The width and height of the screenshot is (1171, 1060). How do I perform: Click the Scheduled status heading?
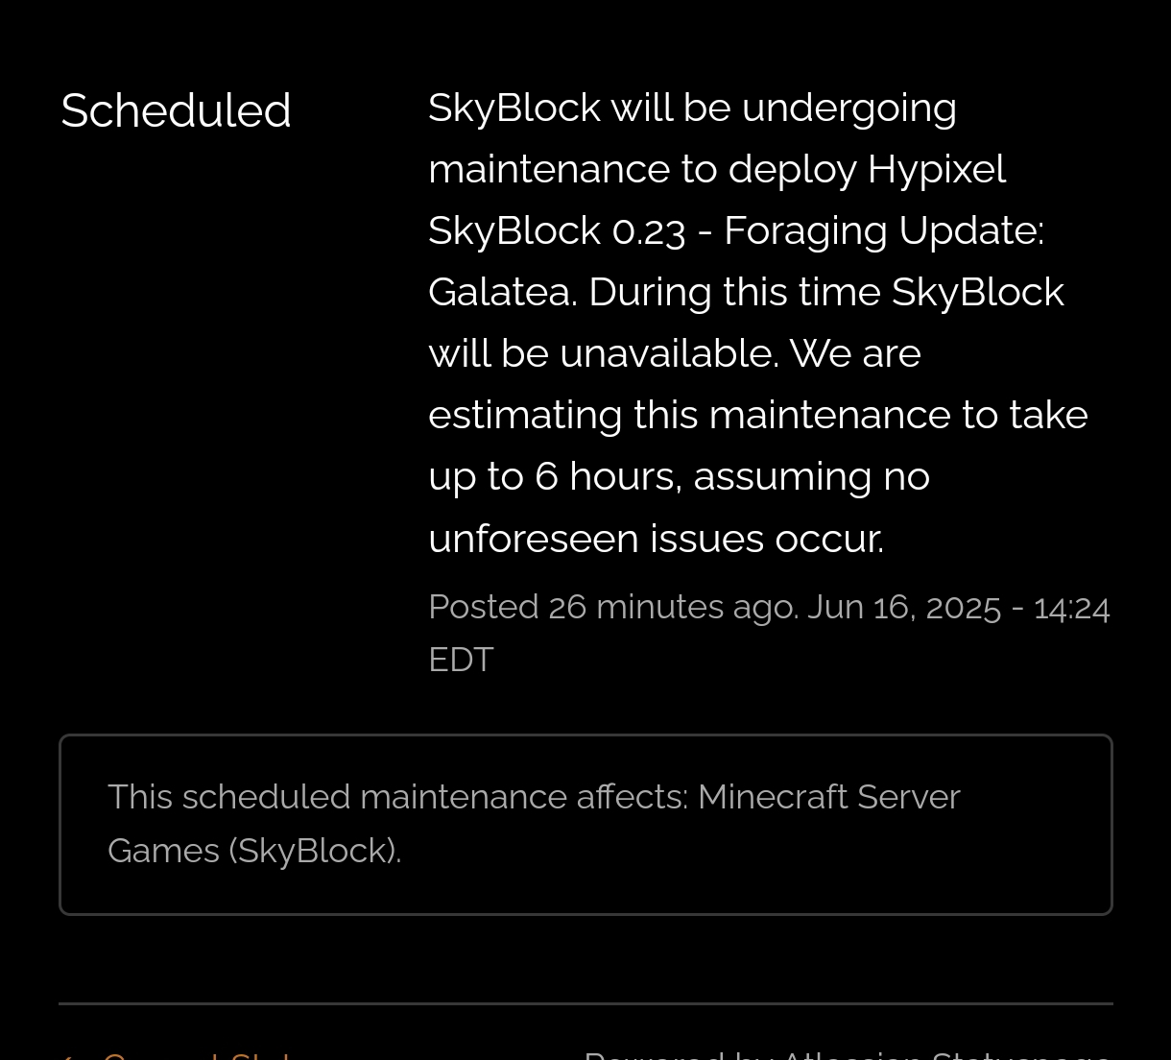point(176,110)
